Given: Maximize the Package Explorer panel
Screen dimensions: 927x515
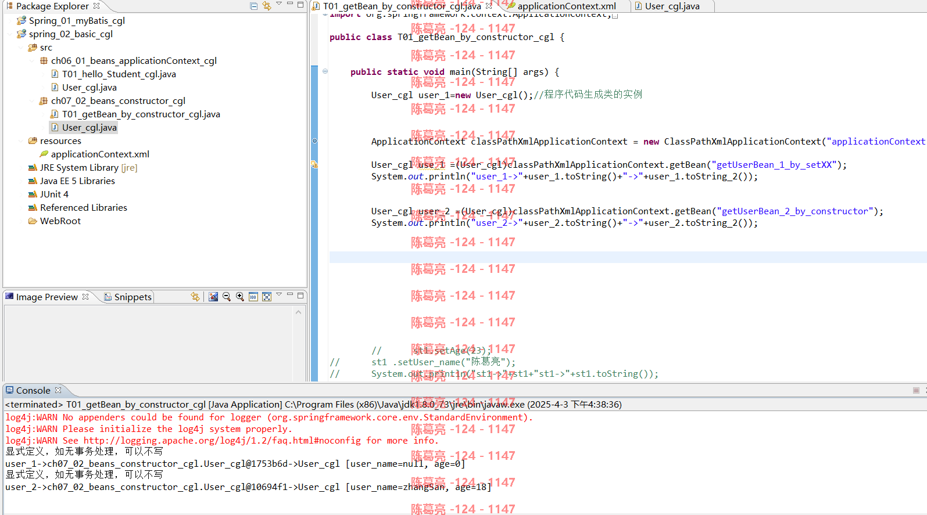Looking at the screenshot, I should click(300, 5).
